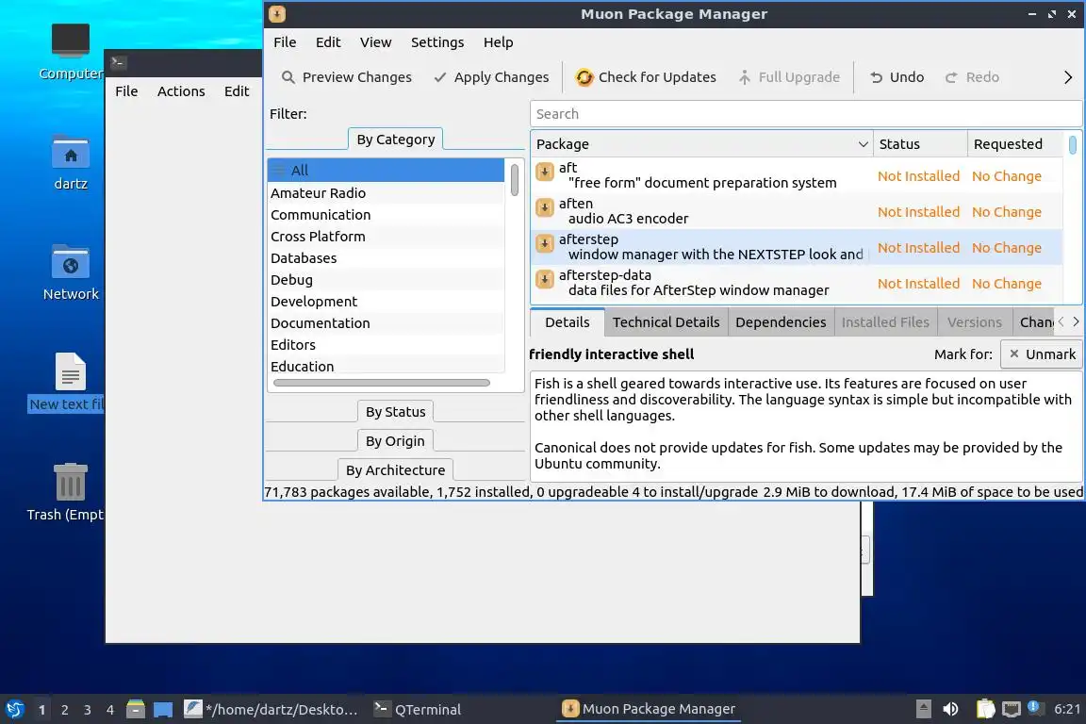Click the Unmark button

tap(1041, 354)
